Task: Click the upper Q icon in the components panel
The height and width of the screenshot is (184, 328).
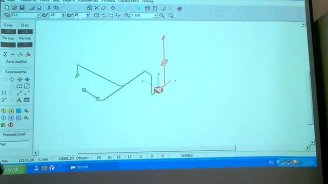Action: (x=26, y=110)
